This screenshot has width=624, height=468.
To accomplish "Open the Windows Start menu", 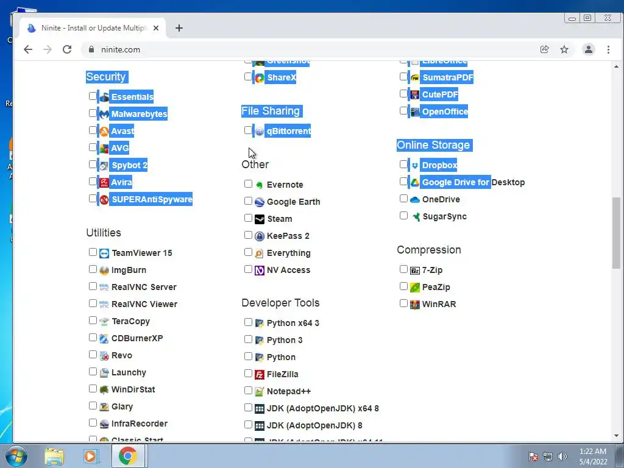I will point(16,456).
